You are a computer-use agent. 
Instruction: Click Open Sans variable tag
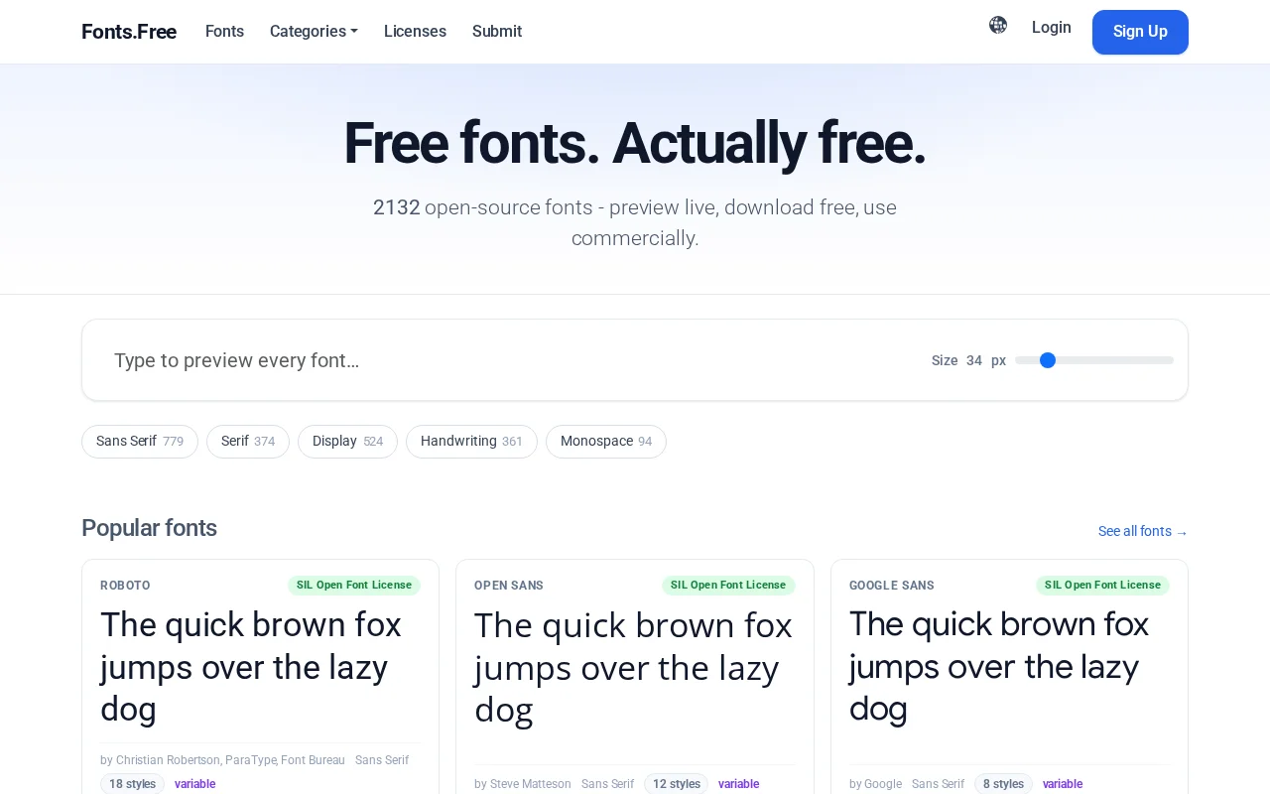pyautogui.click(x=738, y=784)
